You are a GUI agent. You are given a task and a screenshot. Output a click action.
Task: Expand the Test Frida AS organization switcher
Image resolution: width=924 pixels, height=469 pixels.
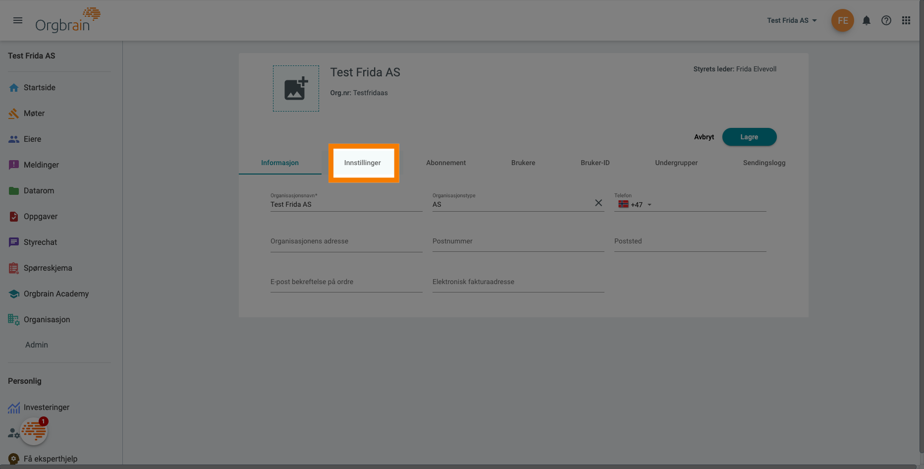(792, 20)
